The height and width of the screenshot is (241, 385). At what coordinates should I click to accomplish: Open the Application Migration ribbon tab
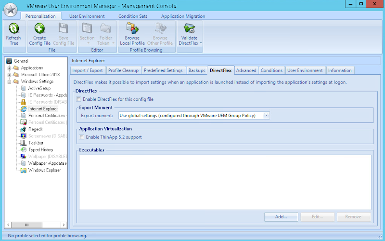coord(183,16)
